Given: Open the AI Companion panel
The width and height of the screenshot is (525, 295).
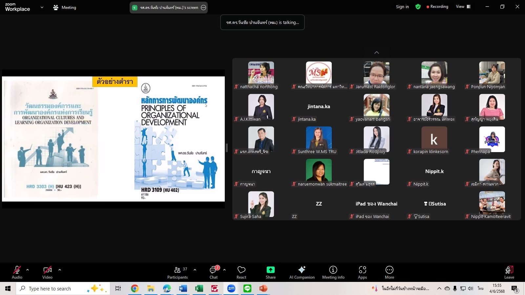Looking at the screenshot, I should click(x=302, y=272).
